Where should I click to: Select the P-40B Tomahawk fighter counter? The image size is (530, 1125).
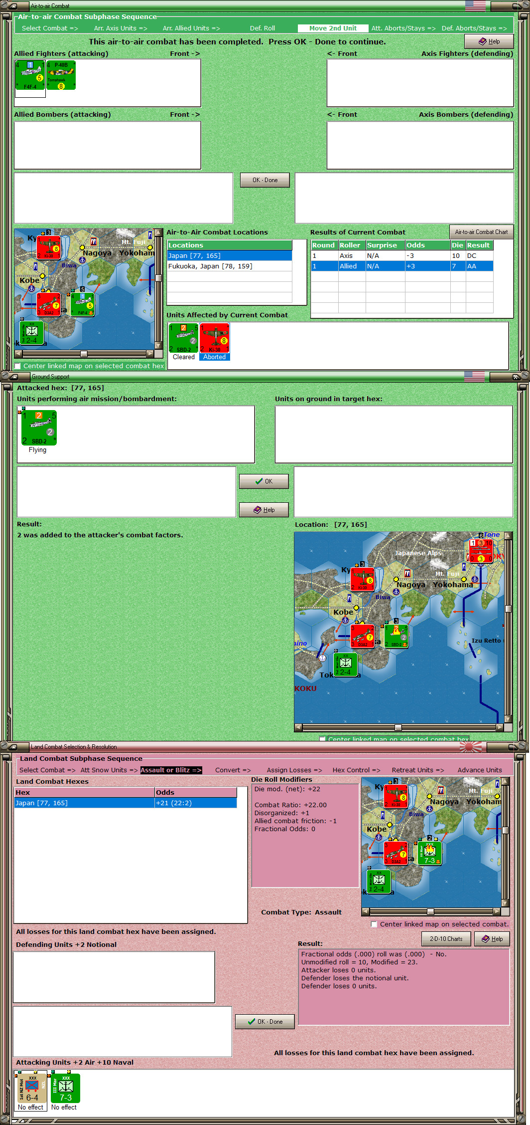coord(61,75)
